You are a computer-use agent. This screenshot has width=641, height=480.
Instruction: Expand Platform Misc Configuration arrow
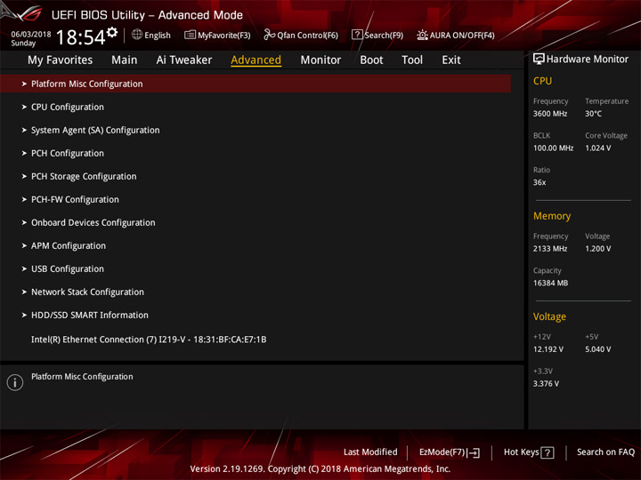pos(24,84)
